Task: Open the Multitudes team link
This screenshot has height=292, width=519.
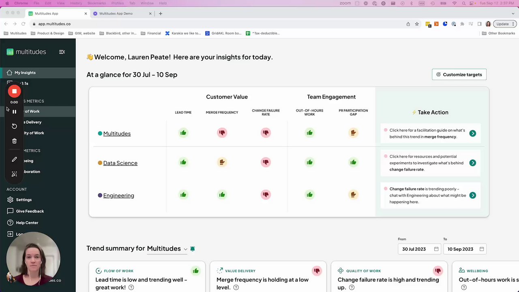Action: coord(117,133)
